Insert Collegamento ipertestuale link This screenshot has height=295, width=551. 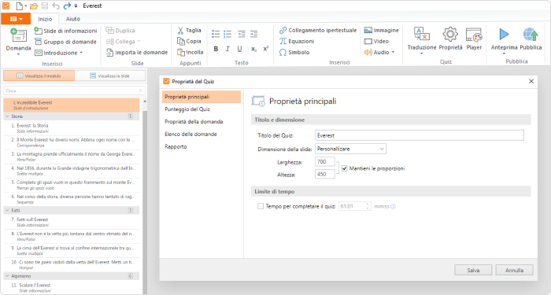click(x=318, y=30)
